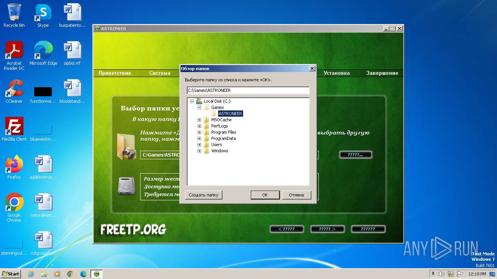The image size is (497, 279).
Task: Click the Система installer tab
Action: click(x=160, y=73)
